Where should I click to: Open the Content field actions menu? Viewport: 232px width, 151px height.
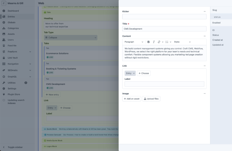[x=205, y=36]
